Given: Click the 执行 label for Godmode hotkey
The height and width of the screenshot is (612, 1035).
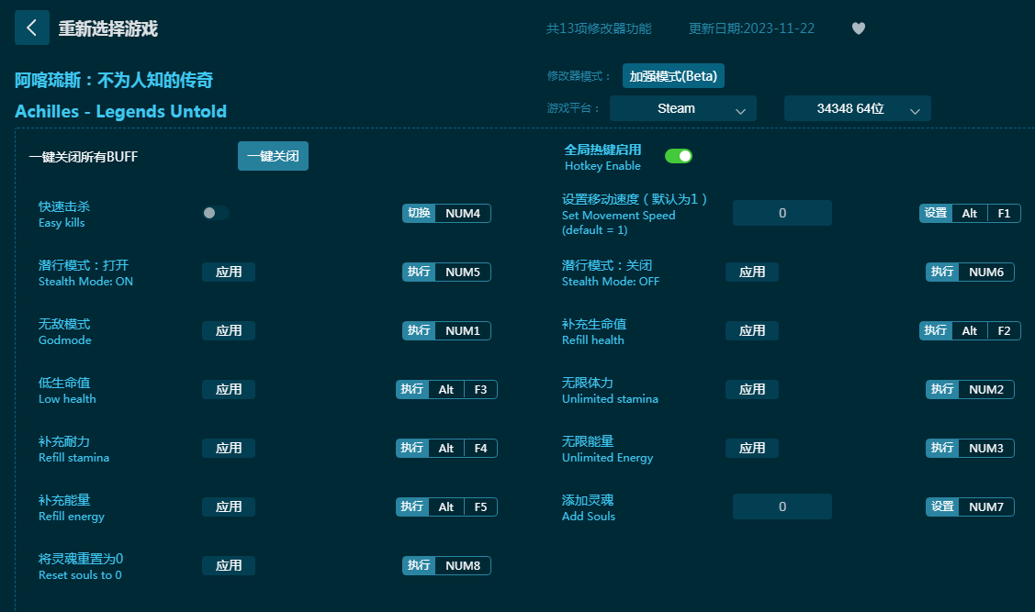Looking at the screenshot, I should (x=419, y=331).
